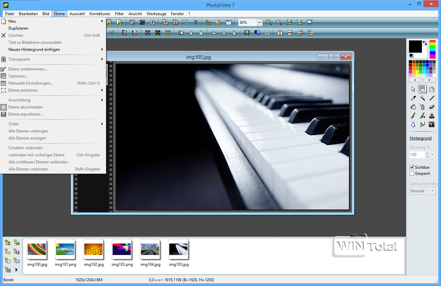Choose Duplizieren from the Ebene menu
Viewport: 441px width, 286px height.
click(19, 28)
